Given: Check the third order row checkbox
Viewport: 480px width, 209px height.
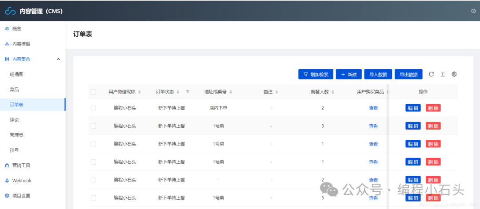Looking at the screenshot, I should point(93,144).
